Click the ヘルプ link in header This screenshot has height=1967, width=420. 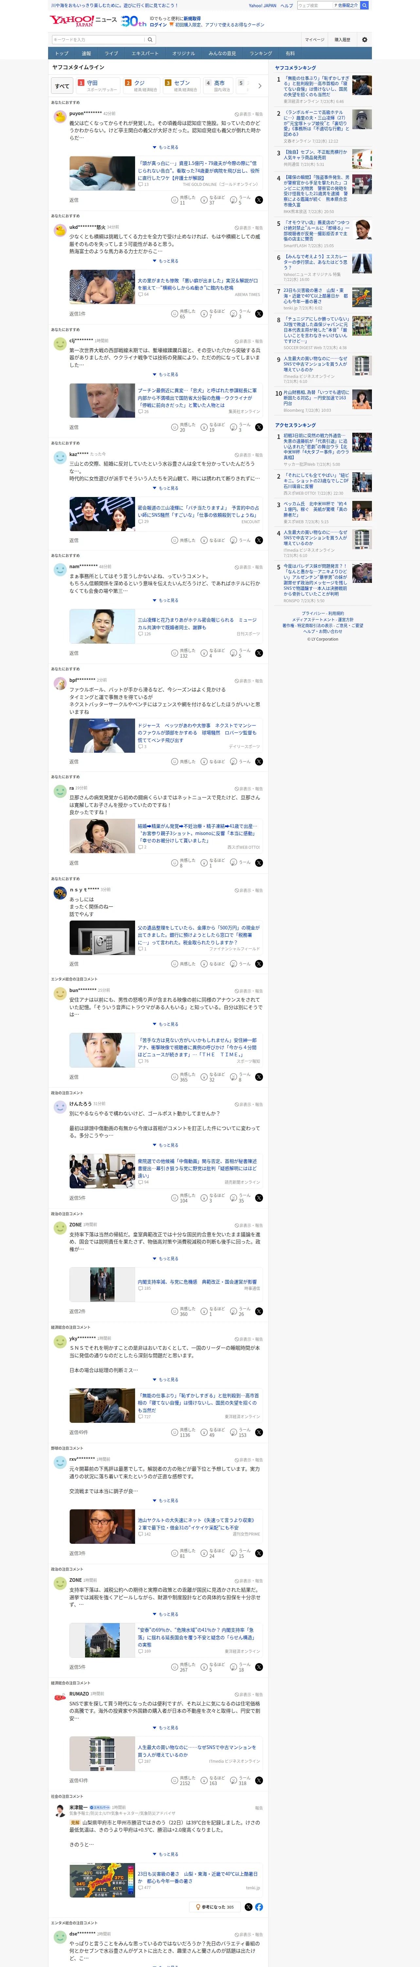click(x=287, y=5)
